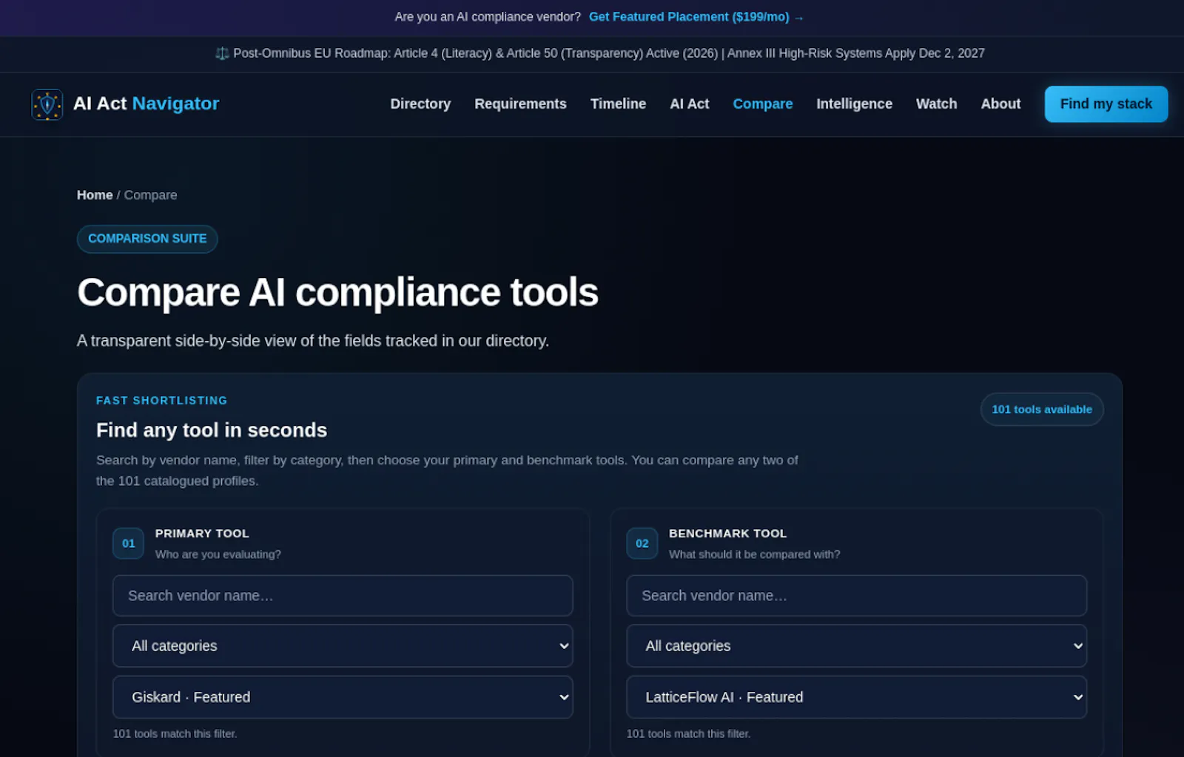1184x757 pixels.
Task: Click the 101 tools available pill
Action: click(1041, 410)
